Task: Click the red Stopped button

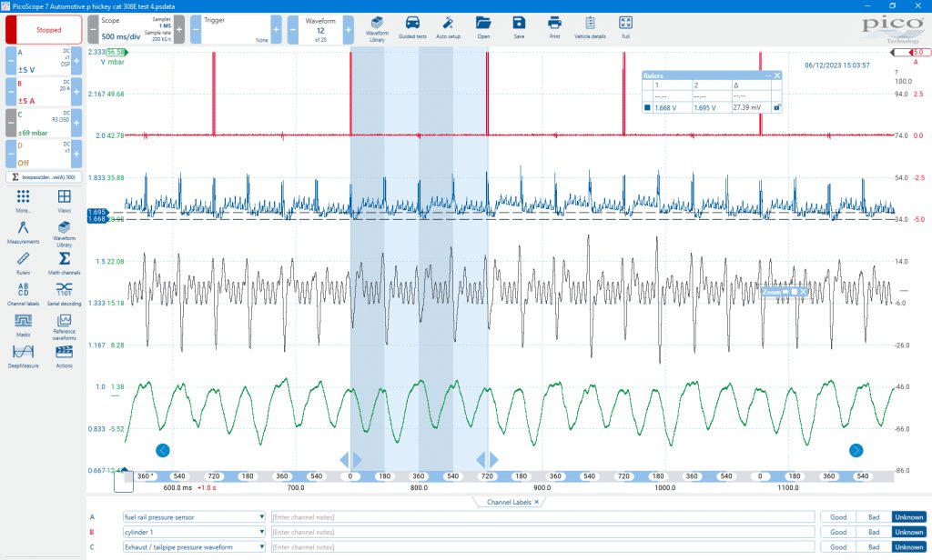Action: (49, 30)
